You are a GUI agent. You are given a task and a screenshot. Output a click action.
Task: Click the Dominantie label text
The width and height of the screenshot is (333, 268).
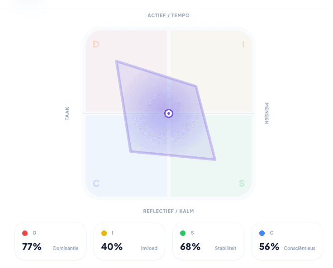66,248
